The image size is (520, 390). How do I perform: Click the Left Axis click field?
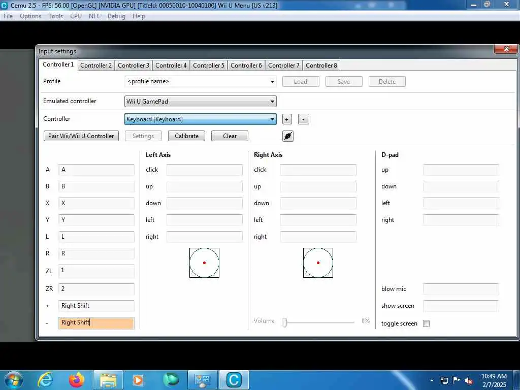coord(205,170)
